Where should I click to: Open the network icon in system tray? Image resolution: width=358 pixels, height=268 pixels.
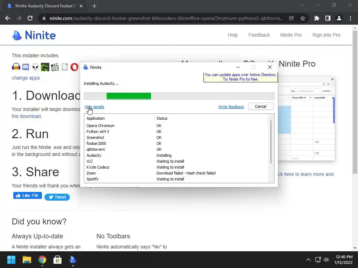[x=318, y=260]
